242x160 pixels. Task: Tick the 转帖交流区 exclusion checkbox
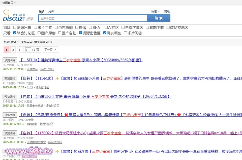coord(168,28)
